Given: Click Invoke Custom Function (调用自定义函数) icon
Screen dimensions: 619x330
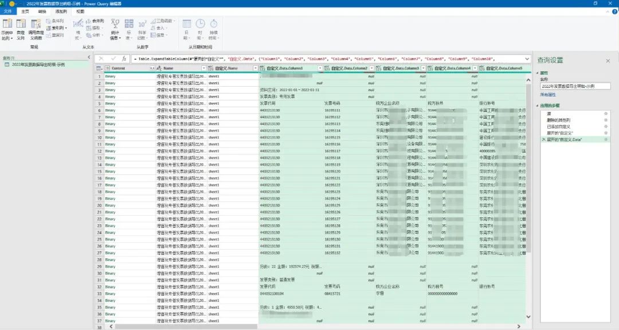Looking at the screenshot, I should pos(36,24).
